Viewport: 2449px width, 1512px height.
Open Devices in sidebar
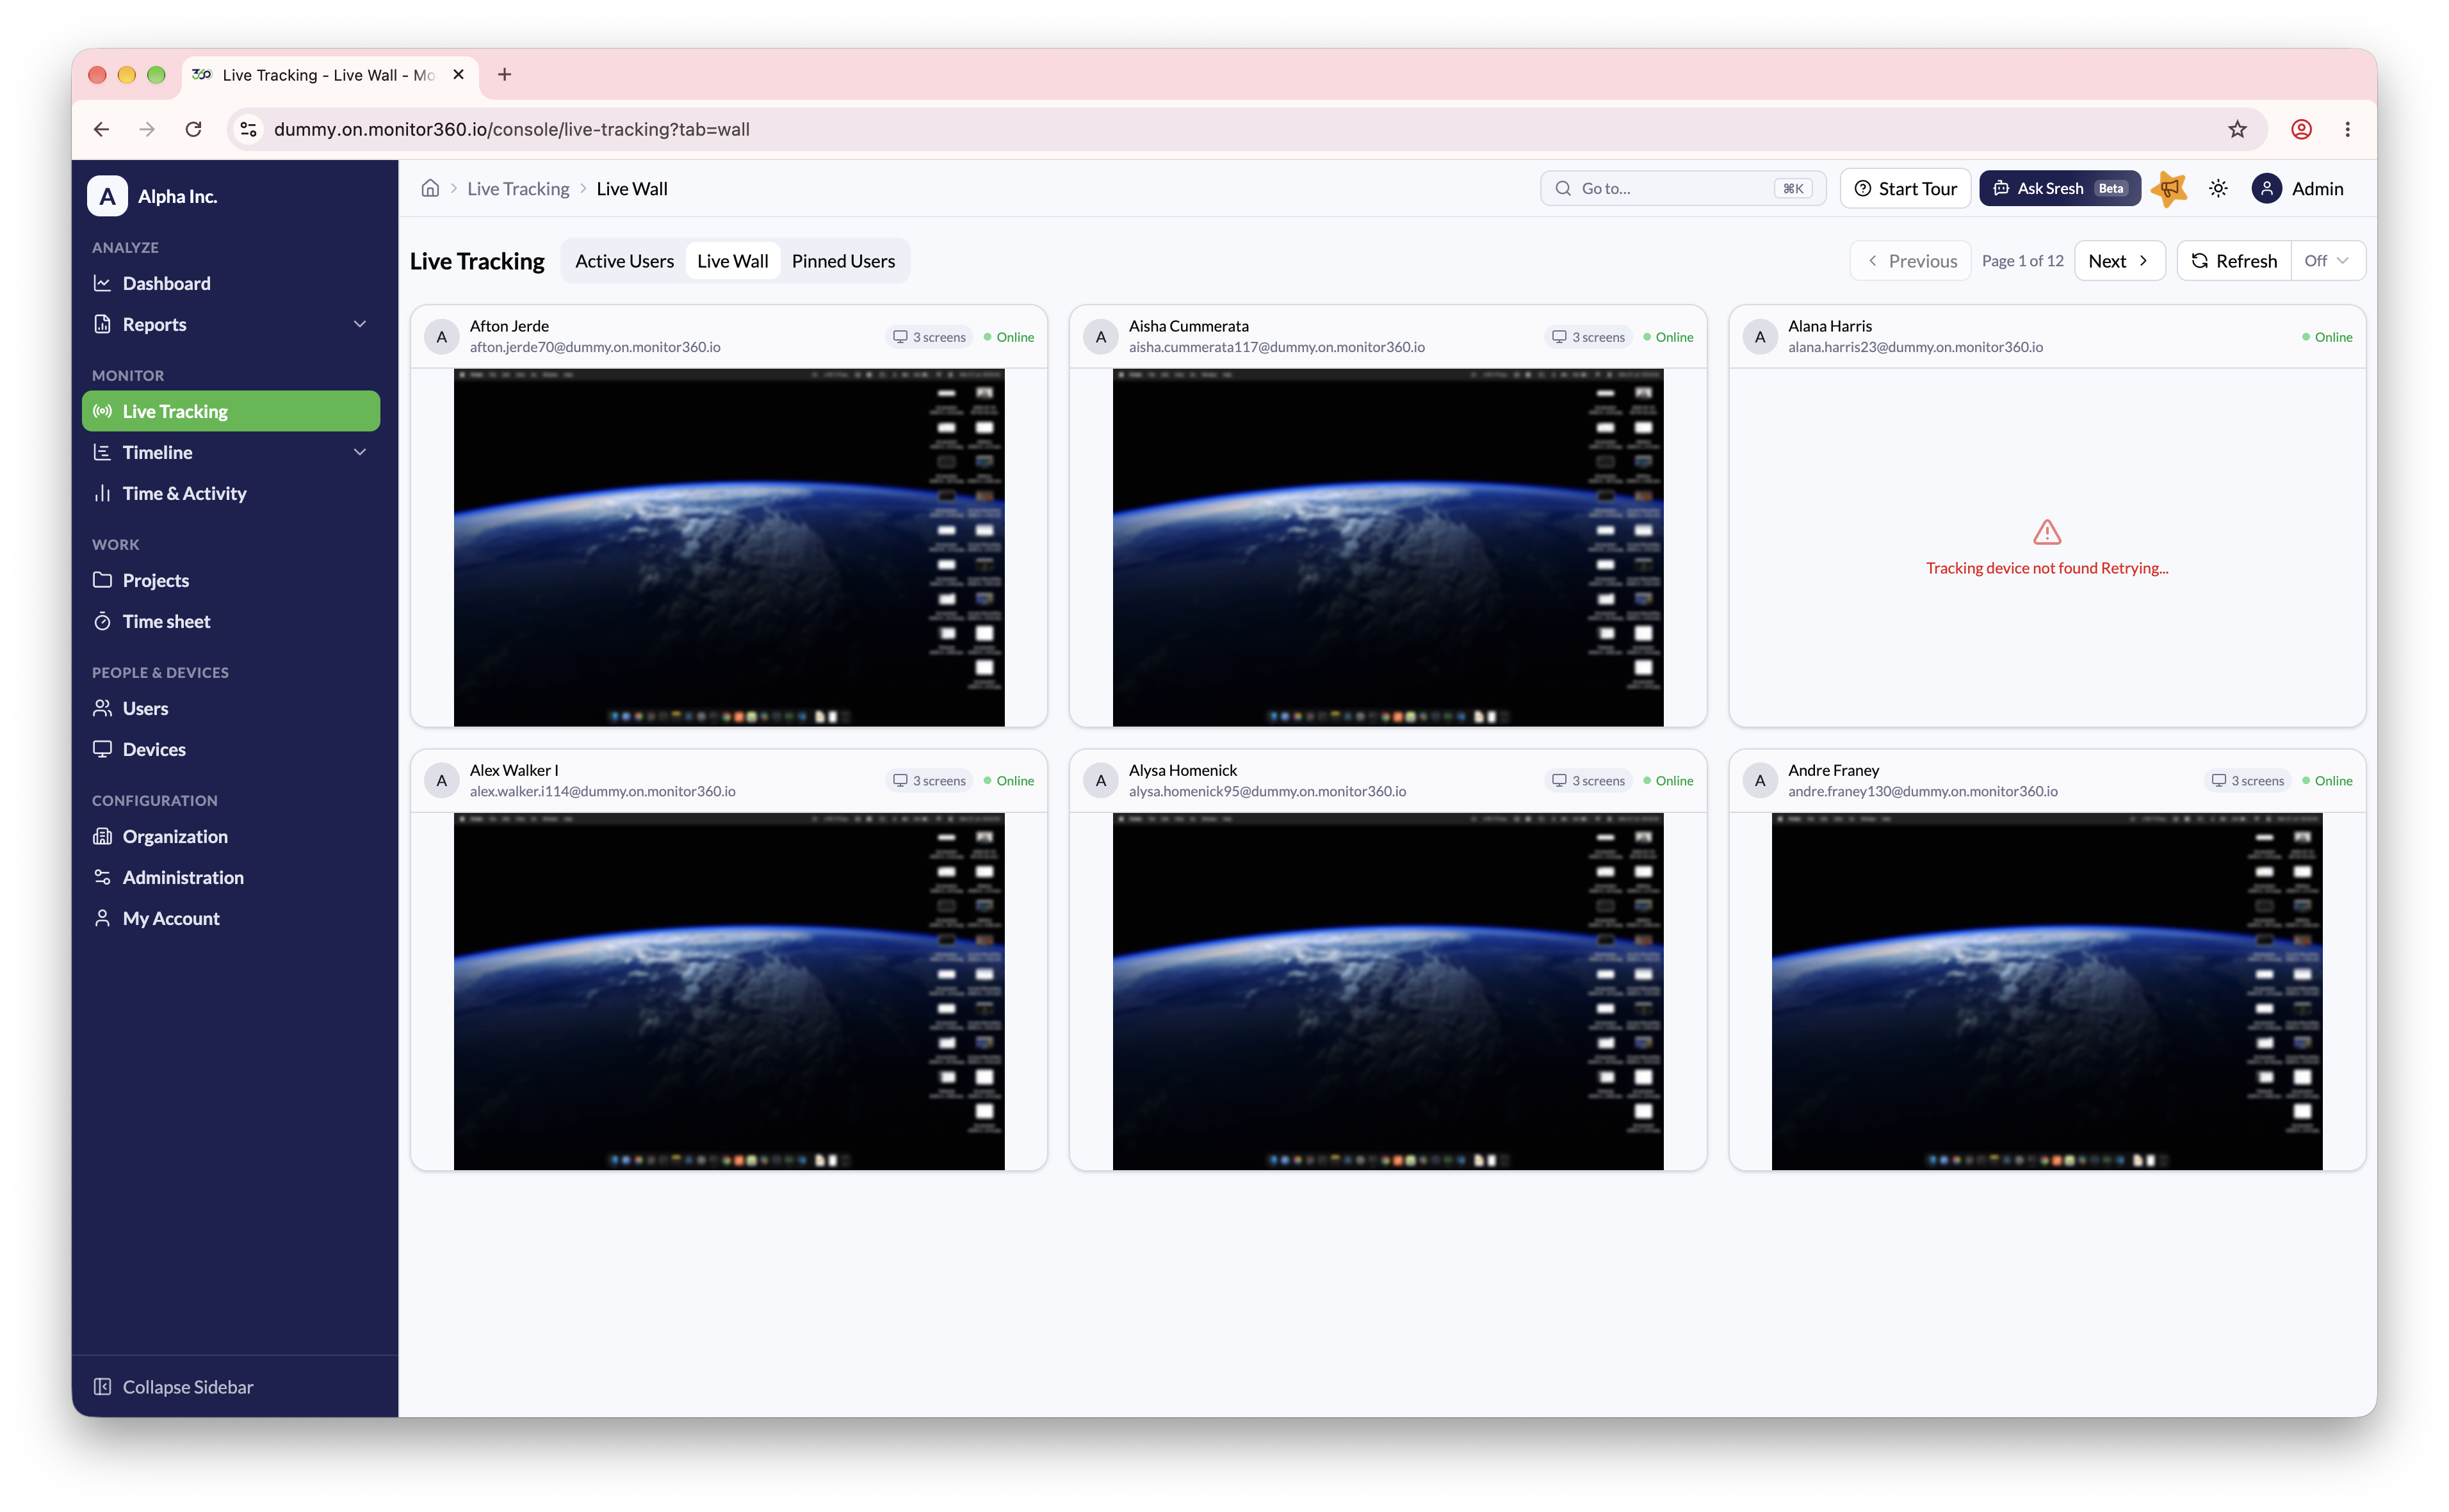coord(231,749)
